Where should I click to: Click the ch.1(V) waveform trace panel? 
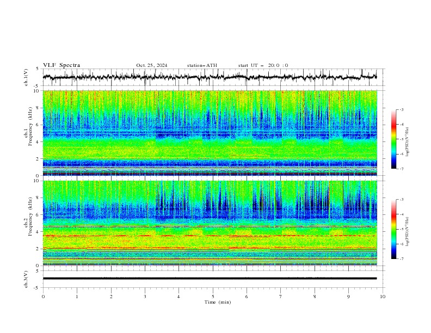pos(213,77)
